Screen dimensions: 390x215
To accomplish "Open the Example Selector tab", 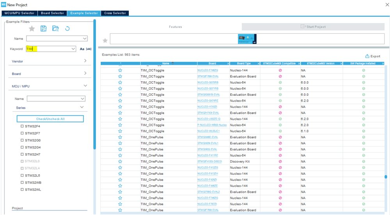I will [84, 13].
